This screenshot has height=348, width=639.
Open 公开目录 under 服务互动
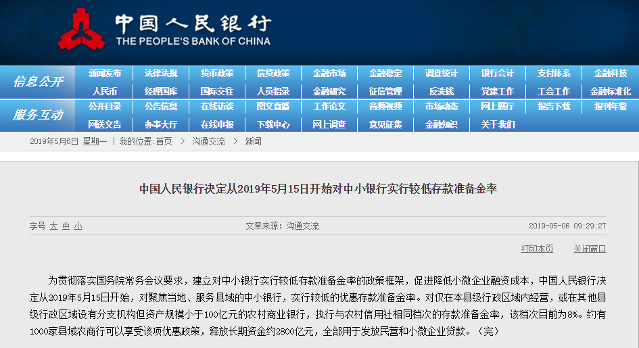[x=105, y=106]
